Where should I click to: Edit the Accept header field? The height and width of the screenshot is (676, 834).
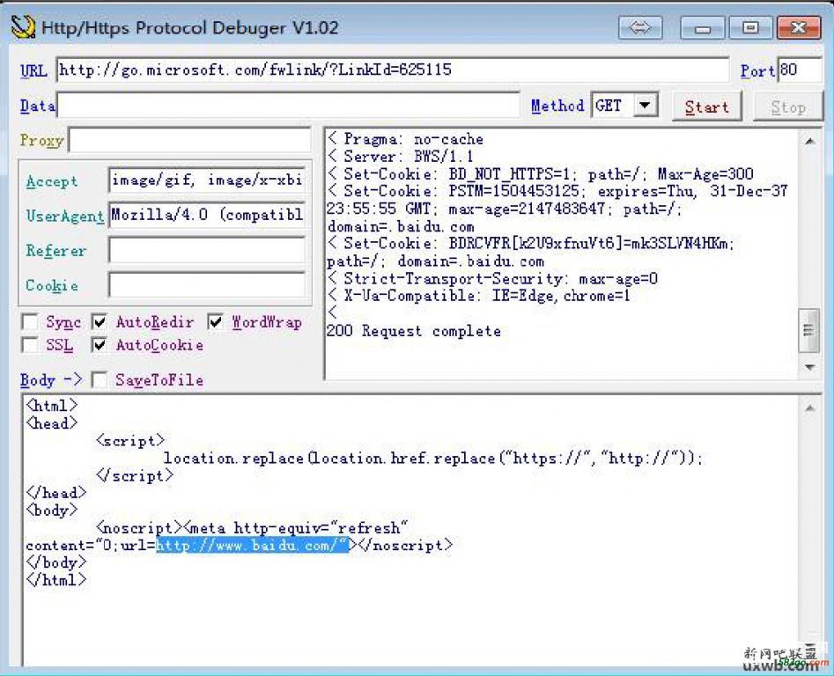point(207,180)
